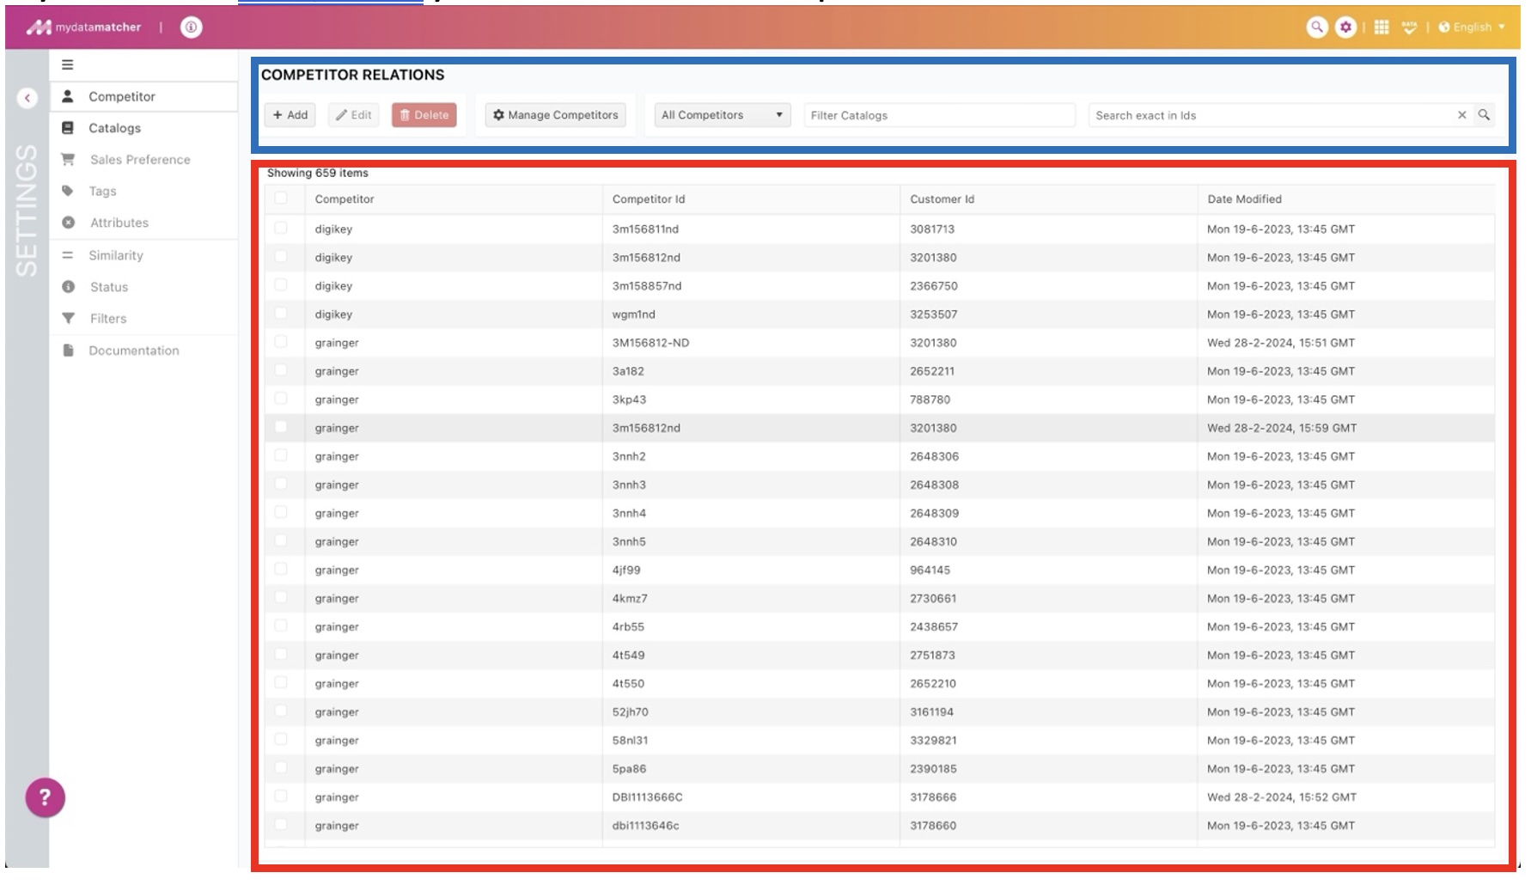Select the competitor id cell 3m158857nd
1531x885 pixels.
(x=647, y=286)
